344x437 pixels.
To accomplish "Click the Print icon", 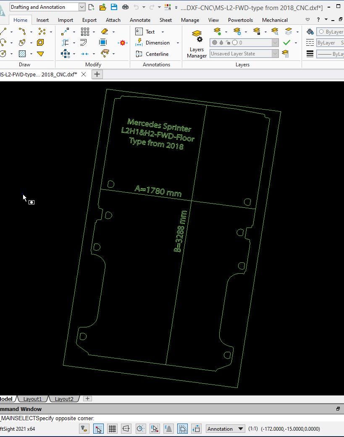I will [x=126, y=7].
